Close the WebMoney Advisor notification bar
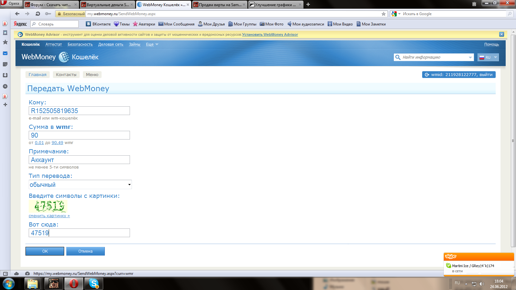The image size is (516, 290). 501,34
